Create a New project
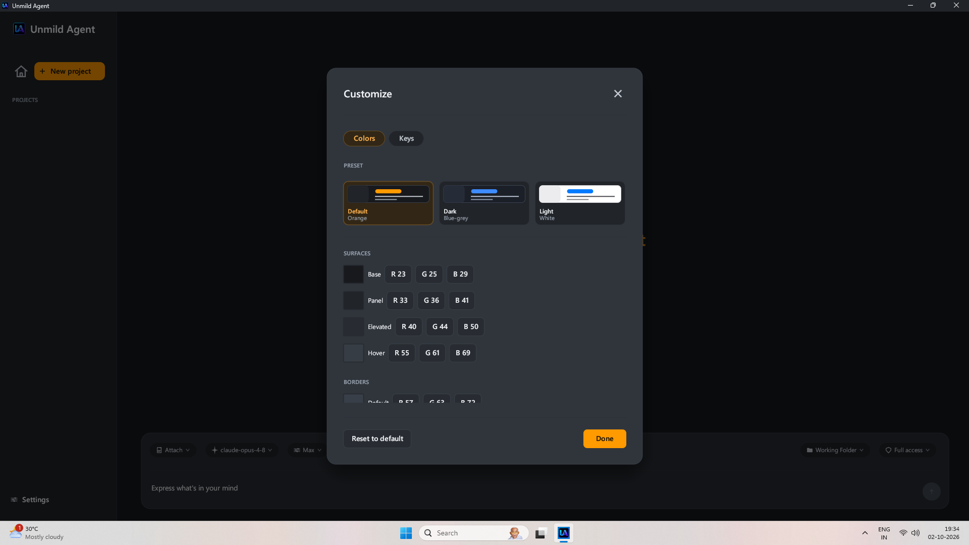The image size is (969, 545). (x=70, y=71)
